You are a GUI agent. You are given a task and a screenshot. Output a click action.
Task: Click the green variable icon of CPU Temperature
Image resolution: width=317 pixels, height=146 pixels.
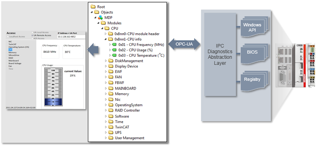pyautogui.click(x=114, y=55)
